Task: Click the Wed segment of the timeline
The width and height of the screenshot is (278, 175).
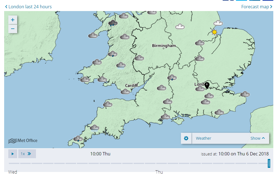Action: click(13, 172)
